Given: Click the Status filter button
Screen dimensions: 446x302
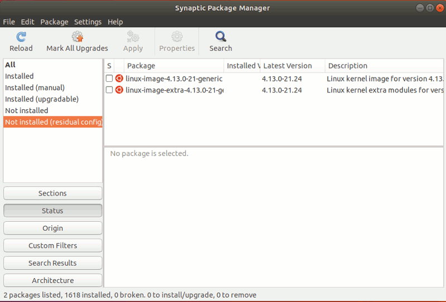Looking at the screenshot, I should click(x=52, y=211).
